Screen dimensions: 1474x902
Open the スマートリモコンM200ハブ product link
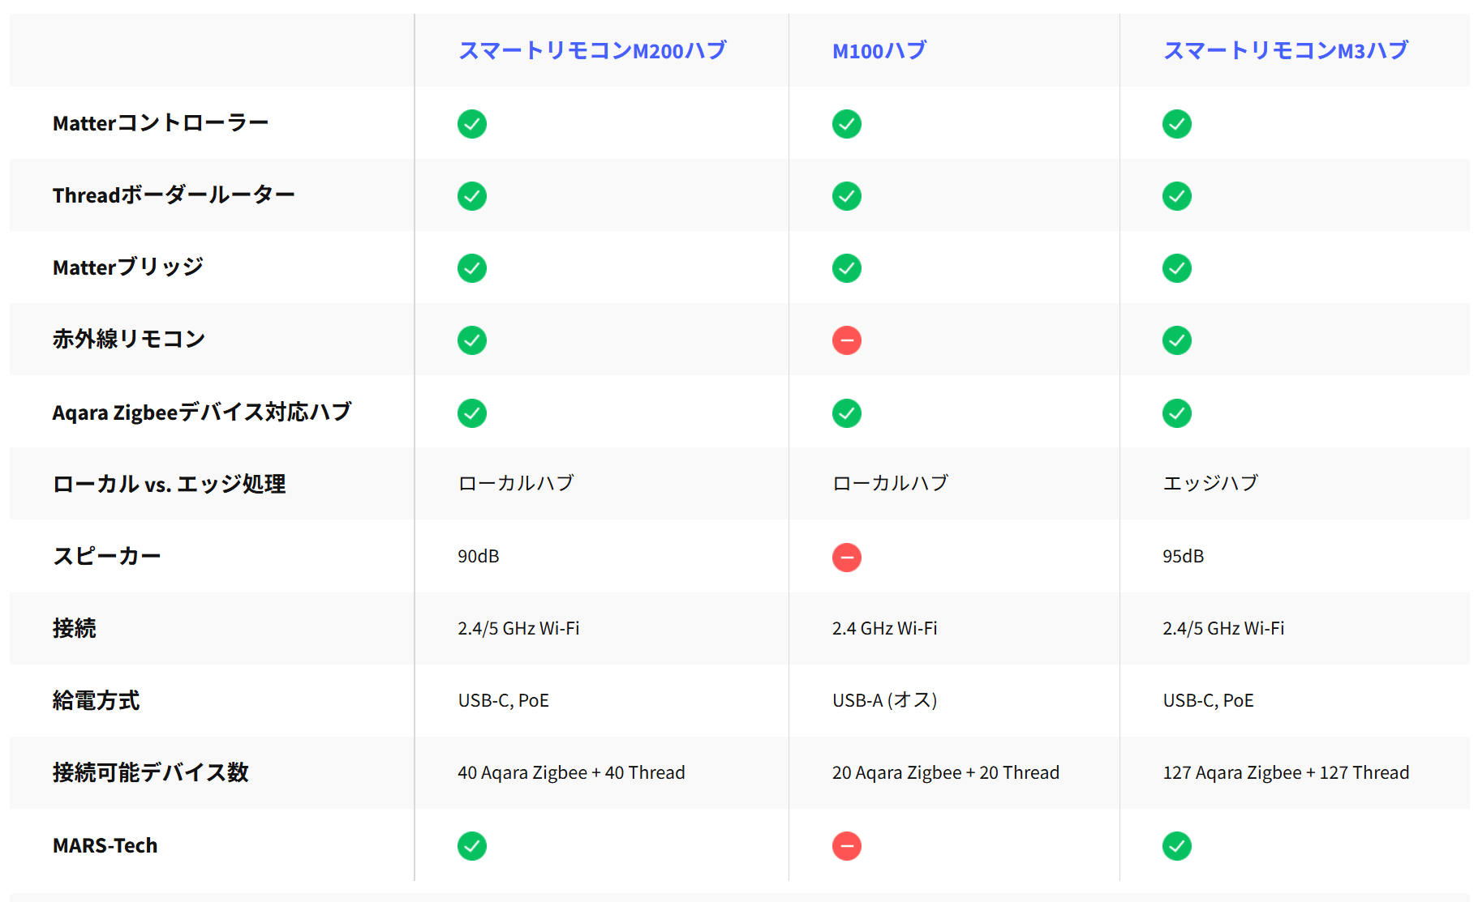pos(591,51)
